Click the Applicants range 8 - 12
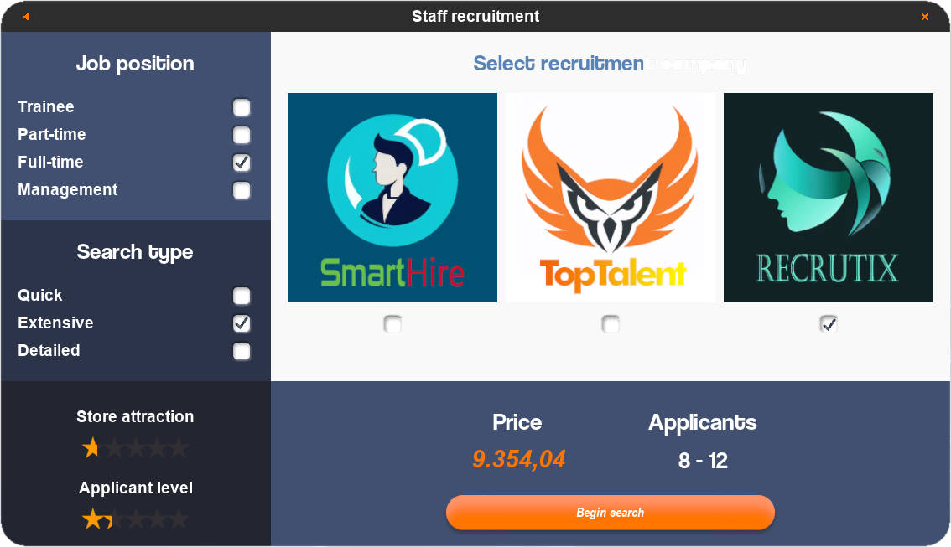This screenshot has width=951, height=547. (702, 461)
